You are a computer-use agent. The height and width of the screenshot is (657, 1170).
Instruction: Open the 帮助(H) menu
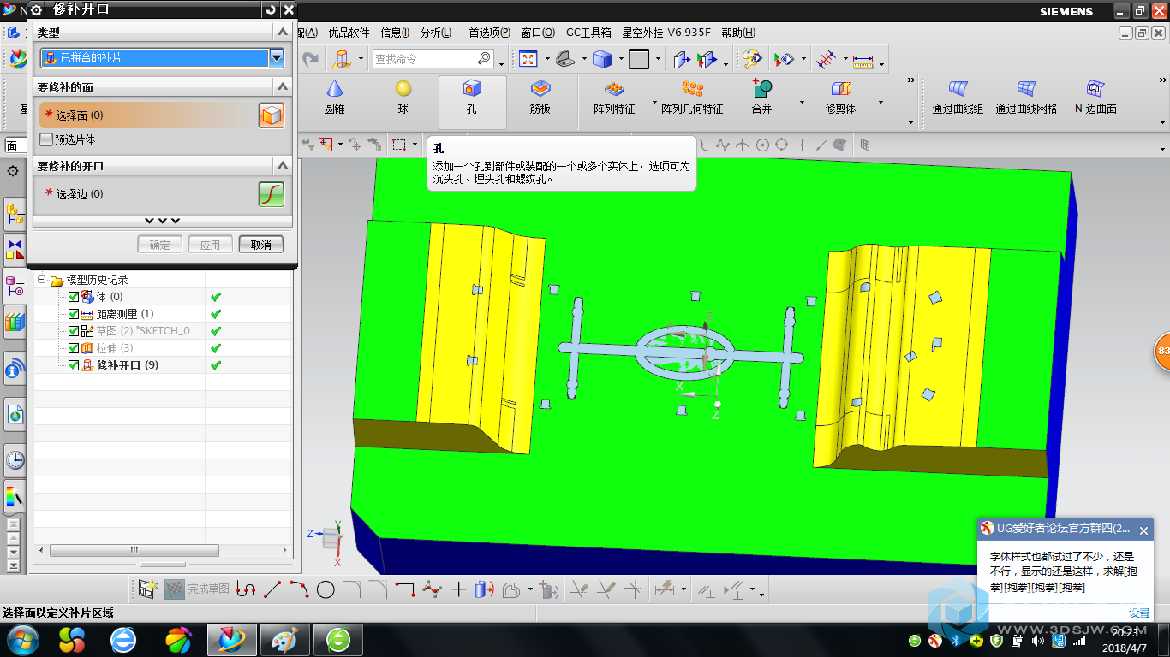click(x=738, y=33)
